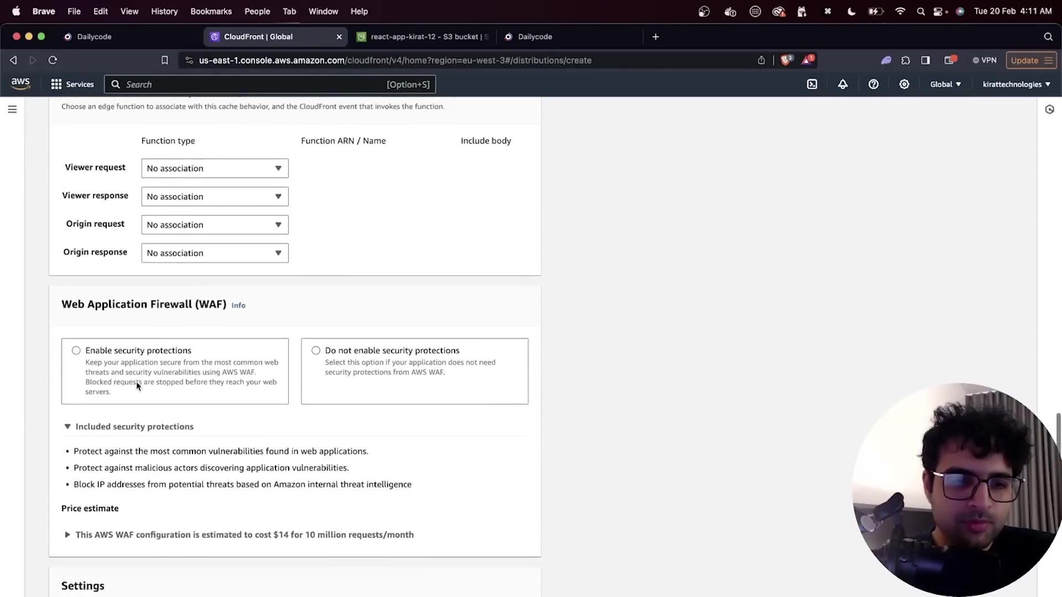Bookmark this page using the bookmark icon
Screen dimensions: 1062x597
(x=164, y=60)
